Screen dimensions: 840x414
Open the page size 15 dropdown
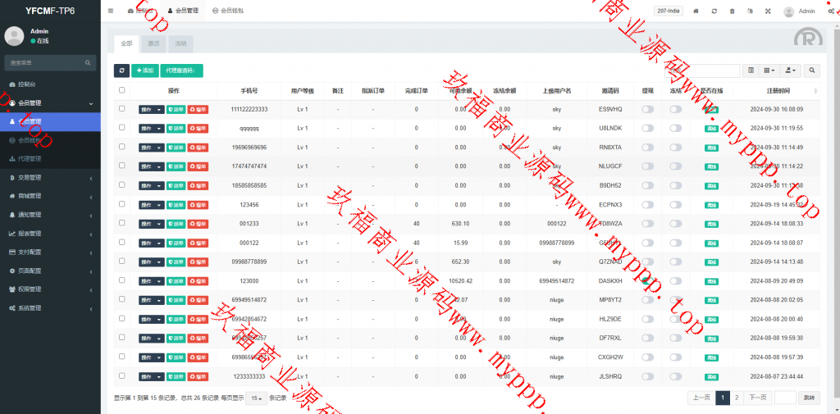point(257,398)
